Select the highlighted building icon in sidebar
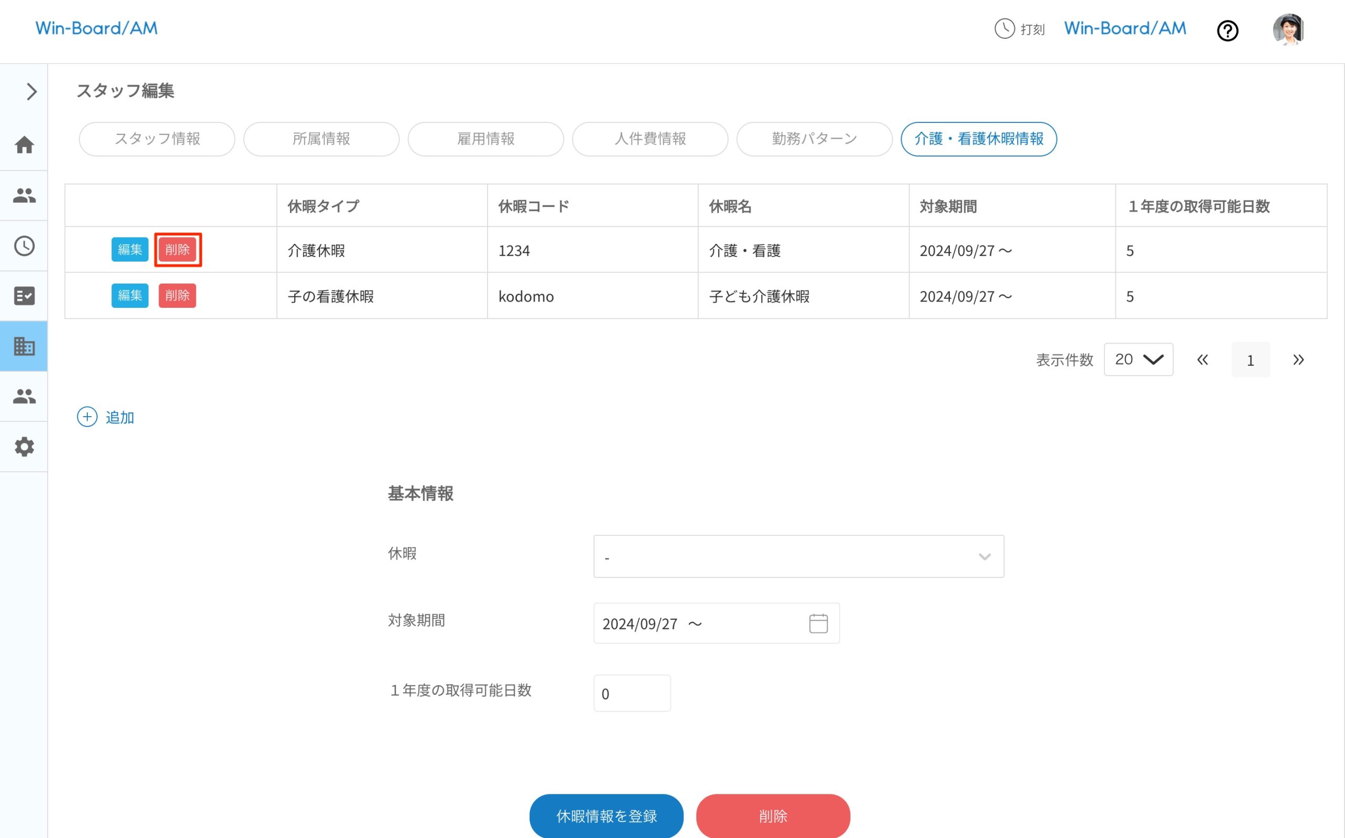The width and height of the screenshot is (1345, 838). pyautogui.click(x=24, y=346)
